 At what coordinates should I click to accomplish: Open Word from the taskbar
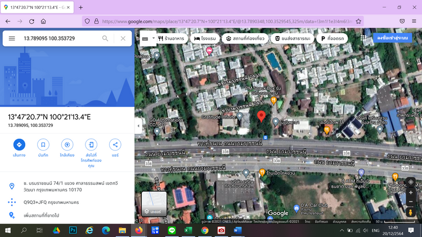point(237,230)
